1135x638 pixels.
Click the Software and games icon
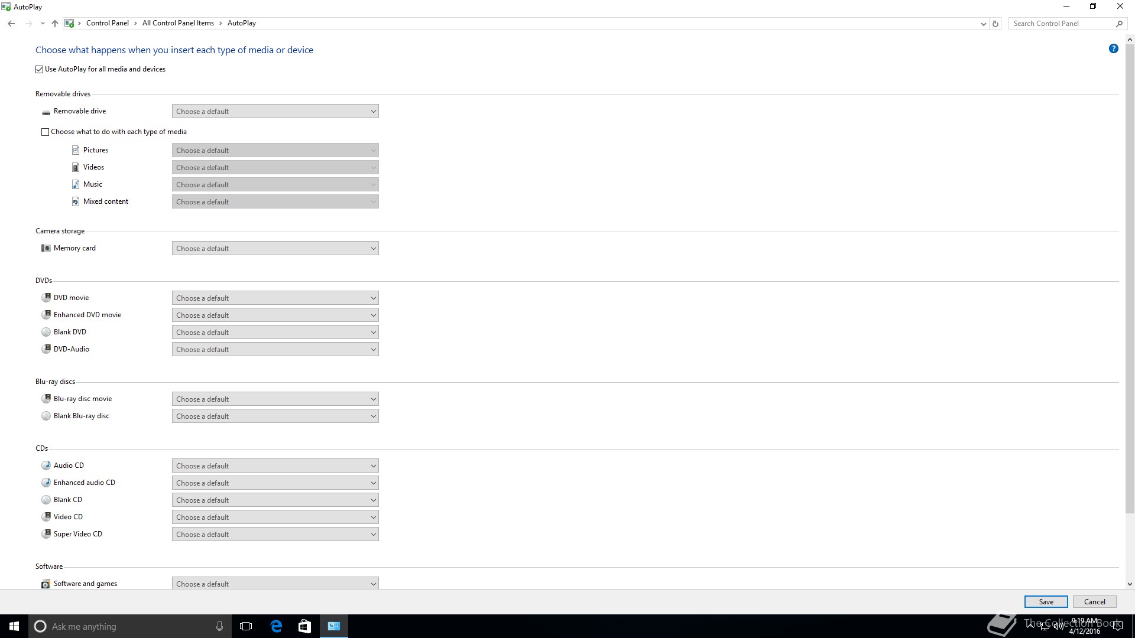tap(46, 584)
